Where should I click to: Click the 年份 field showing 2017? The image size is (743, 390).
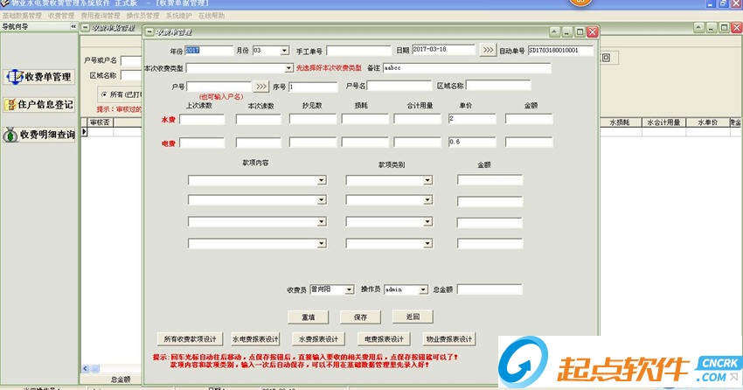coord(209,50)
